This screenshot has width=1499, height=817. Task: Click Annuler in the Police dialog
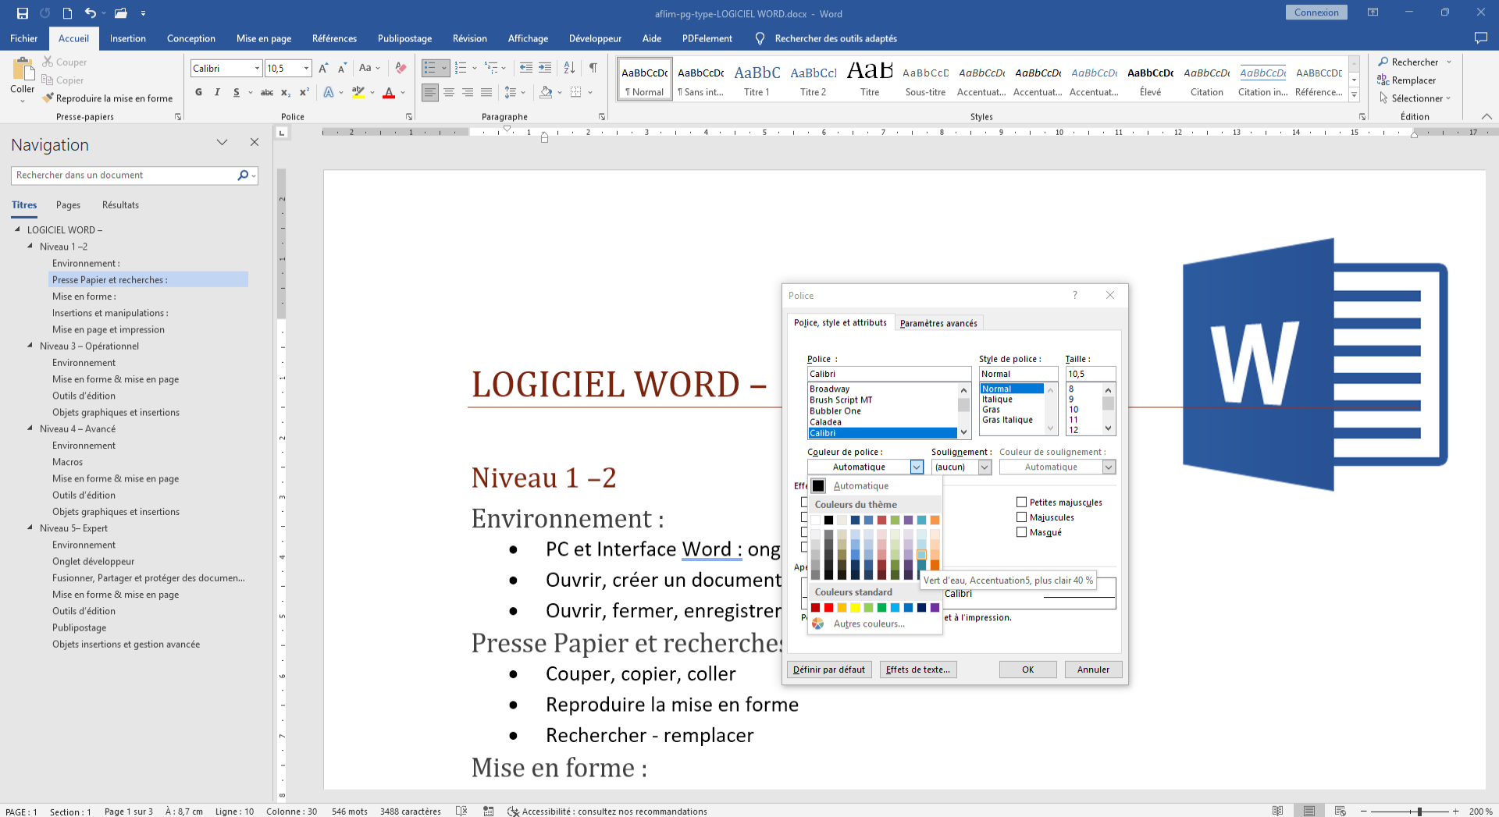pyautogui.click(x=1093, y=670)
